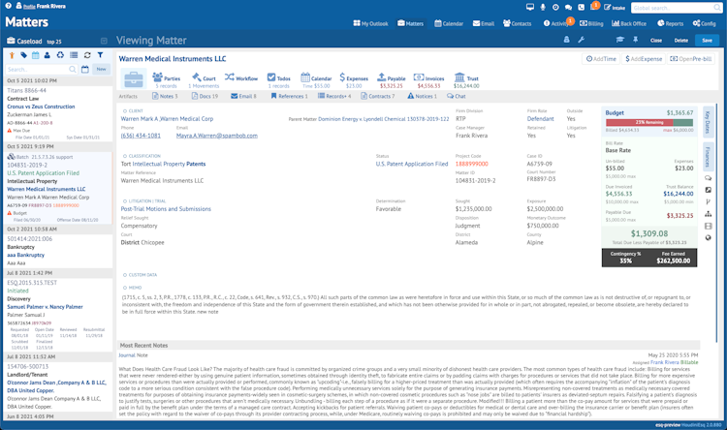Open the Config tab
Viewport: 727px width, 430px height.
(x=705, y=23)
